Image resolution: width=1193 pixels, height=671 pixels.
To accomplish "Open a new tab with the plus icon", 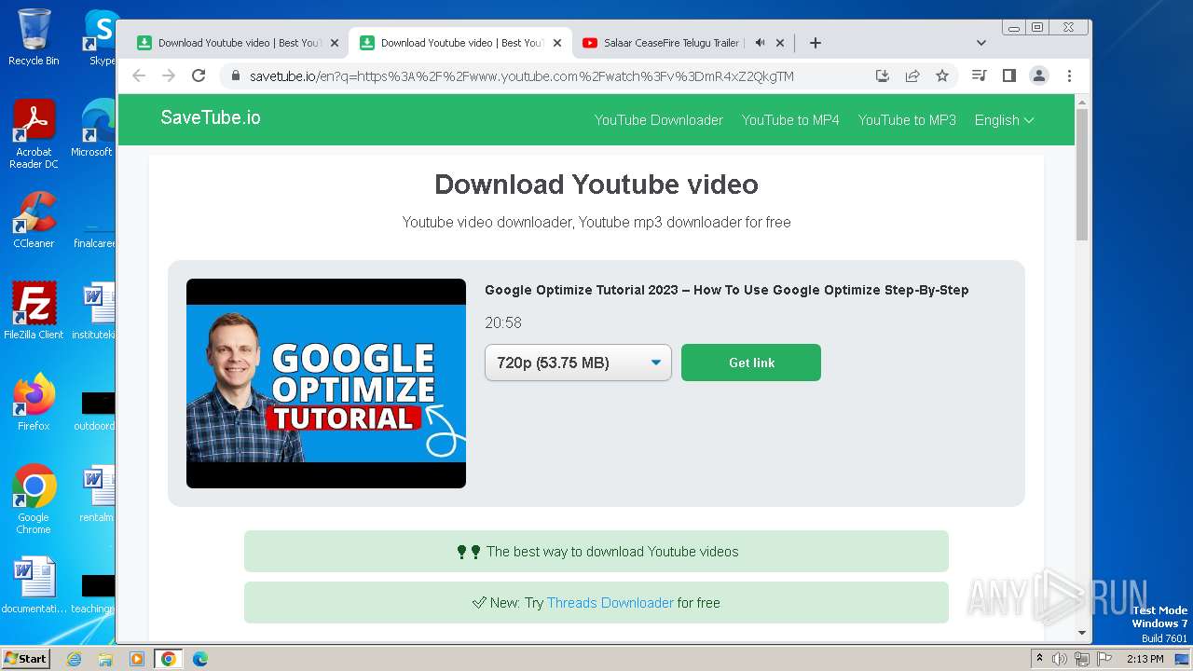I will [x=816, y=43].
